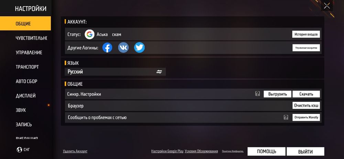Link account via VK icon
Screen dimensions: 344x159
123,47
